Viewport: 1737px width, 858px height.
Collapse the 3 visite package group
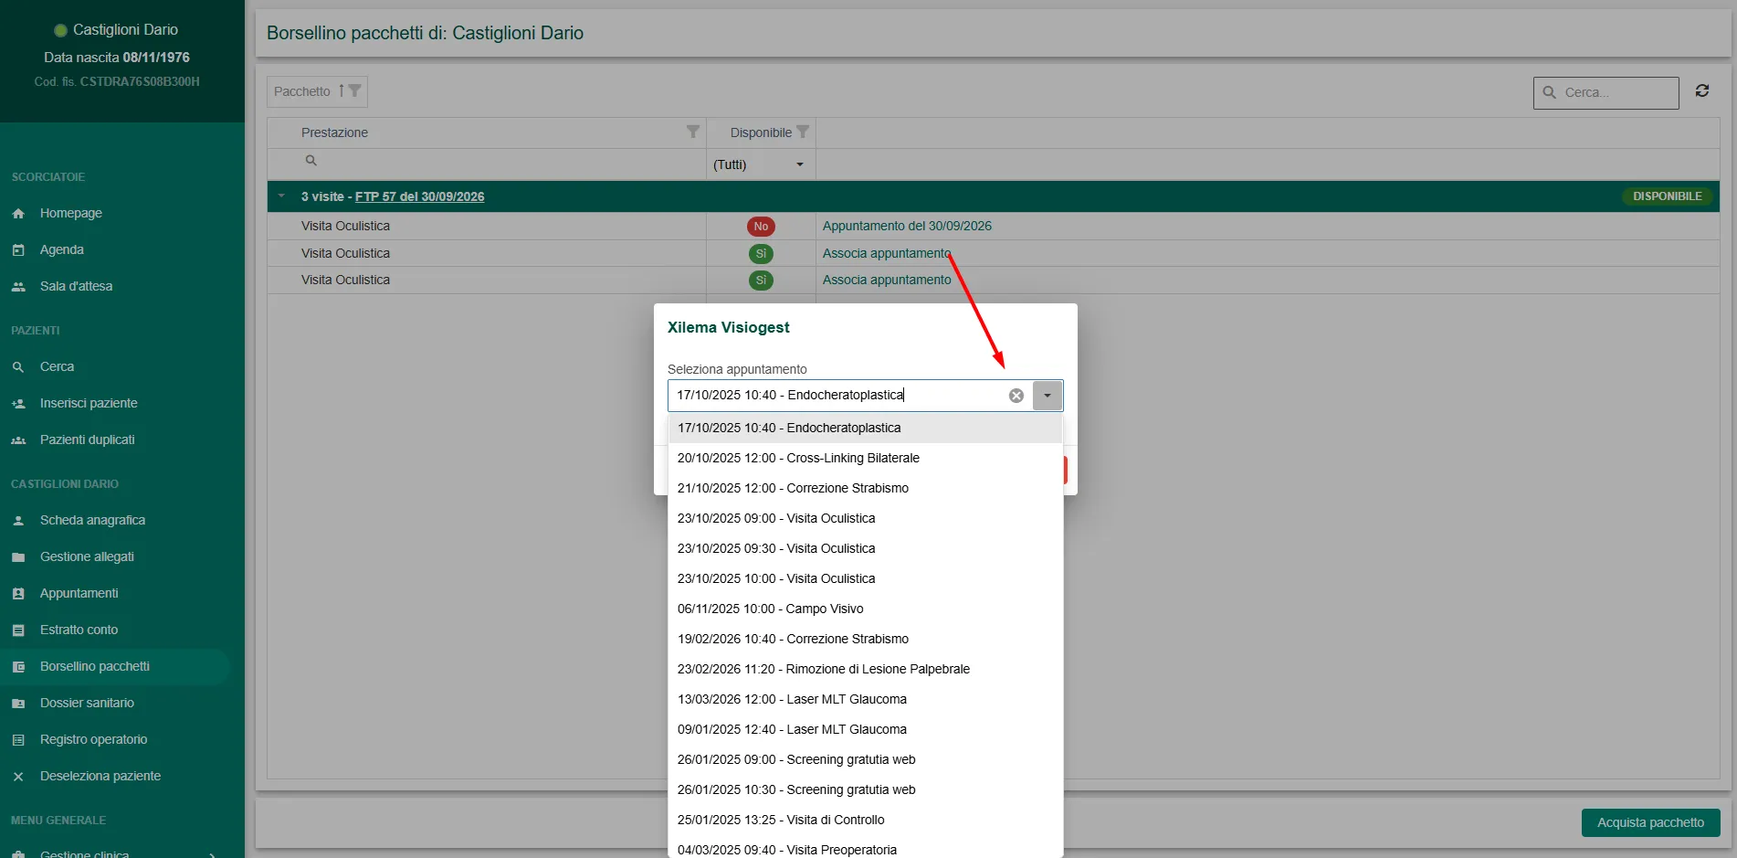[x=281, y=196]
